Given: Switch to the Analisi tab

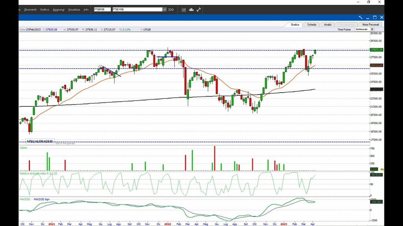Looking at the screenshot, I should [327, 24].
